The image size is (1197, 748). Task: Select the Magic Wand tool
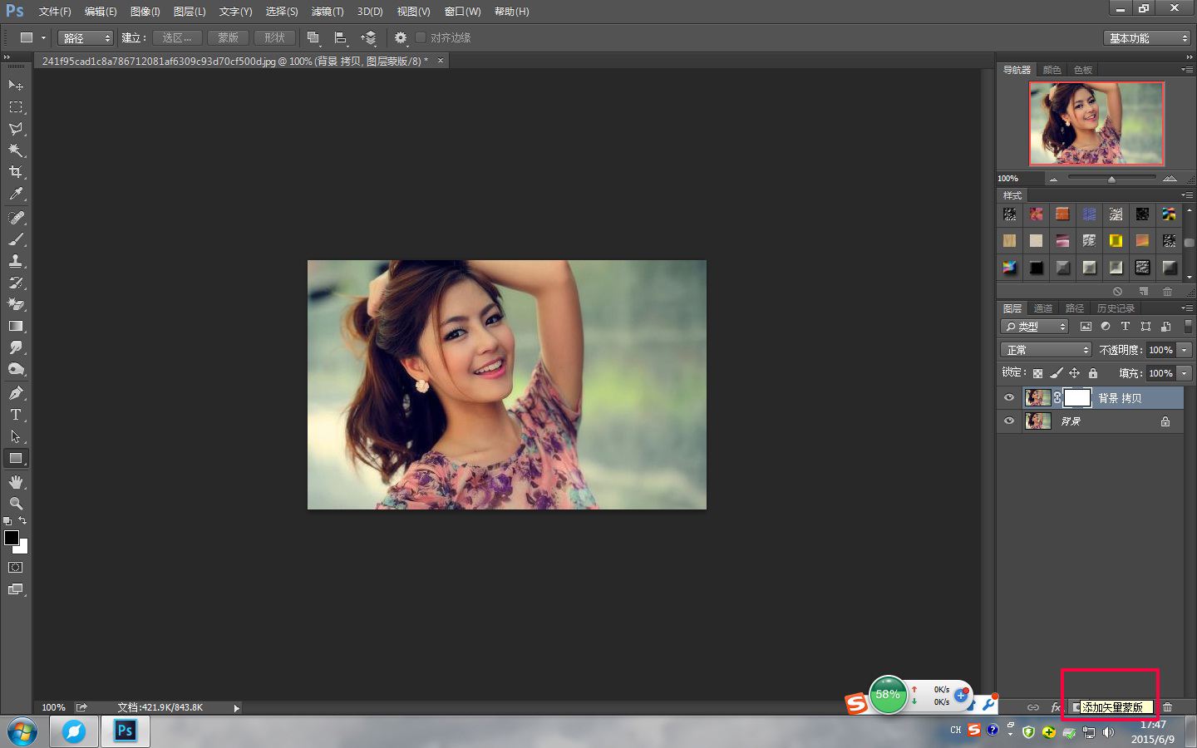click(15, 150)
